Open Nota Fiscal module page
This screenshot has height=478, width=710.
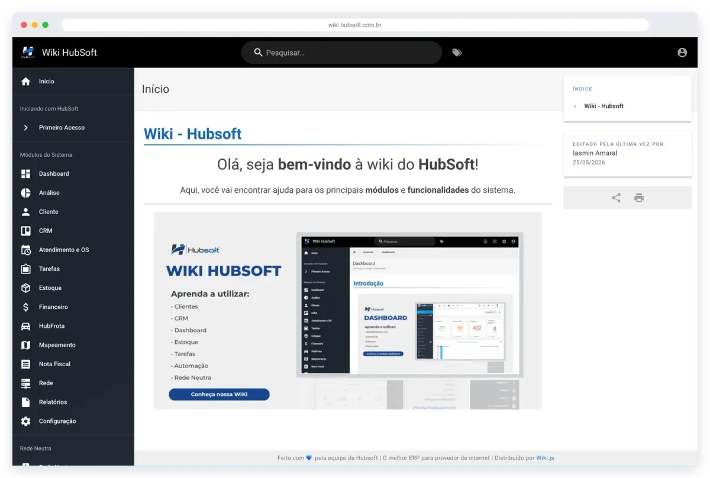(x=73, y=364)
